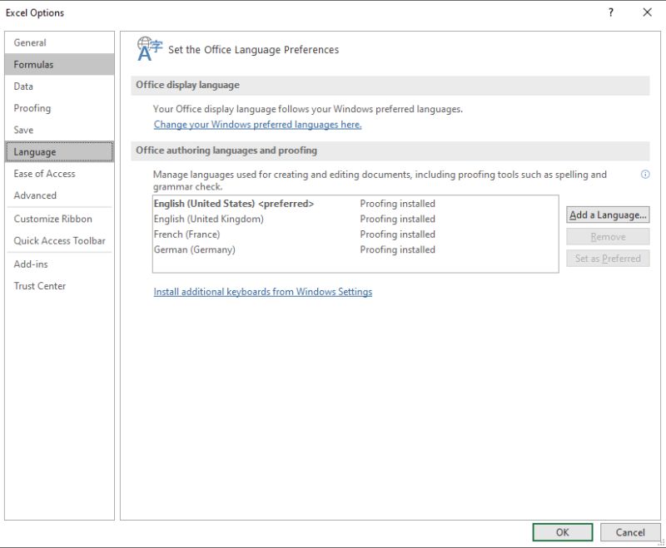Viewport: 666px width, 548px height.
Task: Open the help question mark button
Action: pos(611,12)
